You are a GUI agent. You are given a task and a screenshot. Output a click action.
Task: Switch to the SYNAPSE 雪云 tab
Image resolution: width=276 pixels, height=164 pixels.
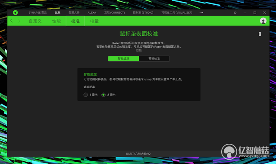(x=38, y=12)
